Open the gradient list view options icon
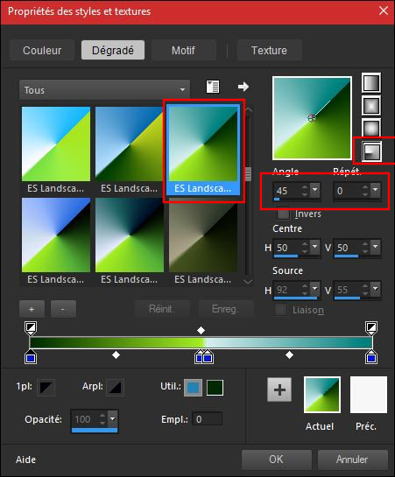The image size is (395, 477). pos(213,87)
